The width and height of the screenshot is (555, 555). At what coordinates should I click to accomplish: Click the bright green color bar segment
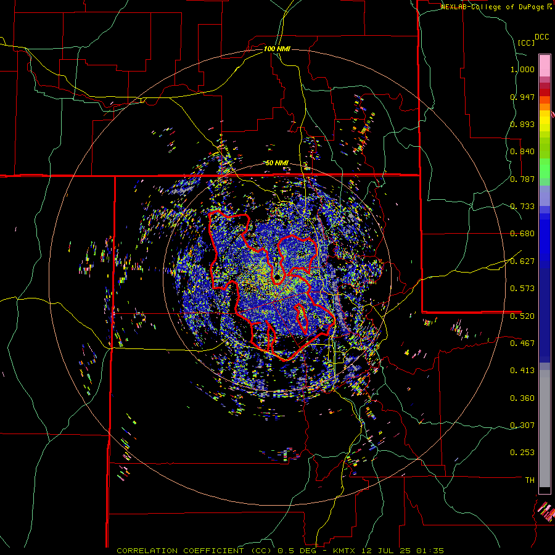[545, 168]
